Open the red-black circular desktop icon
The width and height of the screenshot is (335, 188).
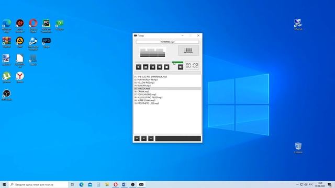click(20, 26)
